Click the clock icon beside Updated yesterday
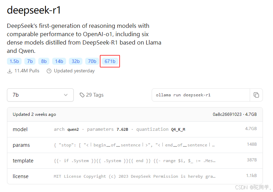This screenshot has width=273, height=192. coord(49,71)
